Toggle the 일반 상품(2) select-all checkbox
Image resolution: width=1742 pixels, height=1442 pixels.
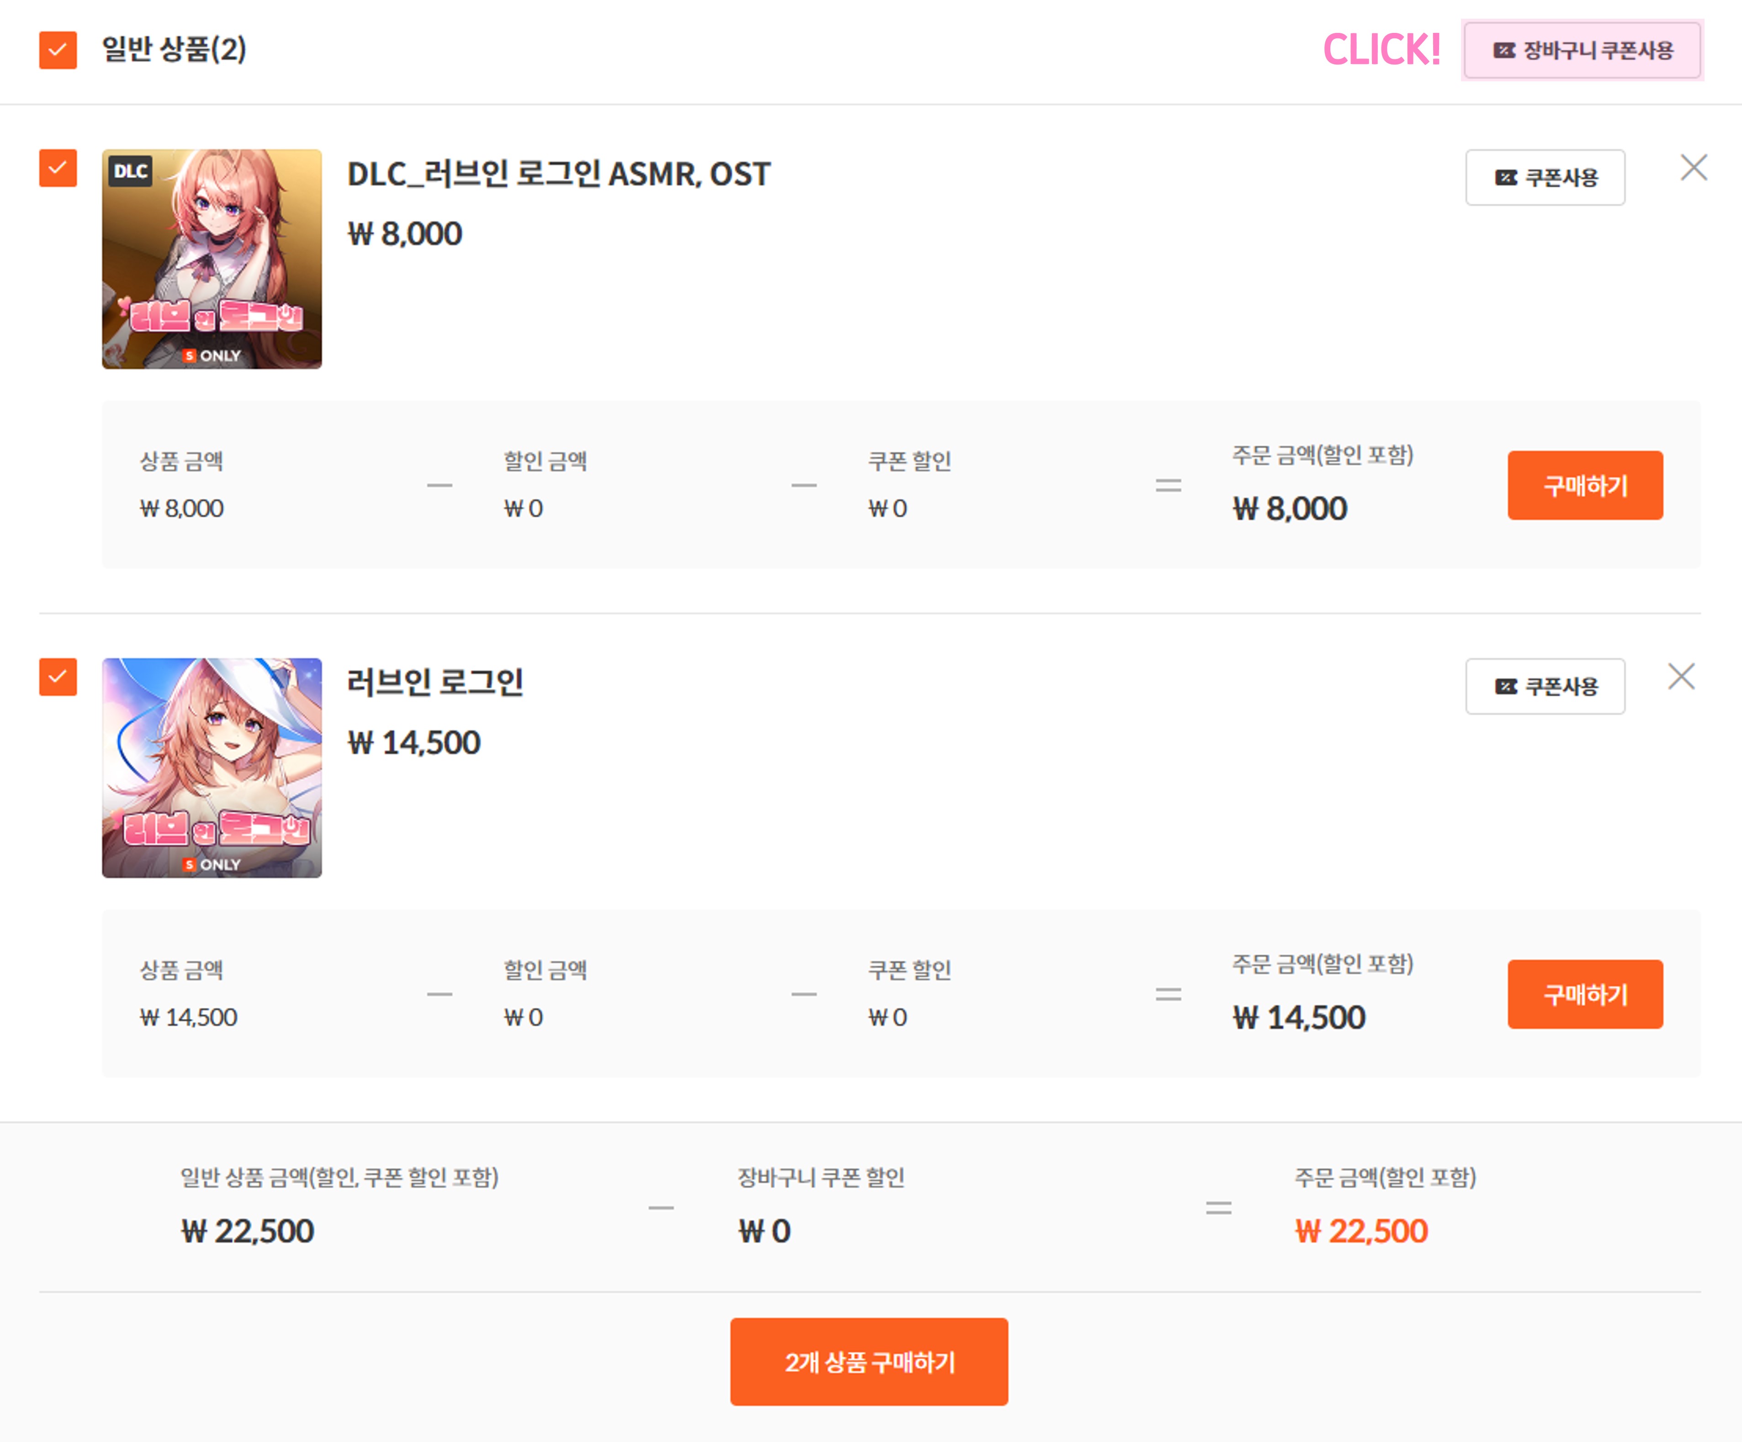58,50
